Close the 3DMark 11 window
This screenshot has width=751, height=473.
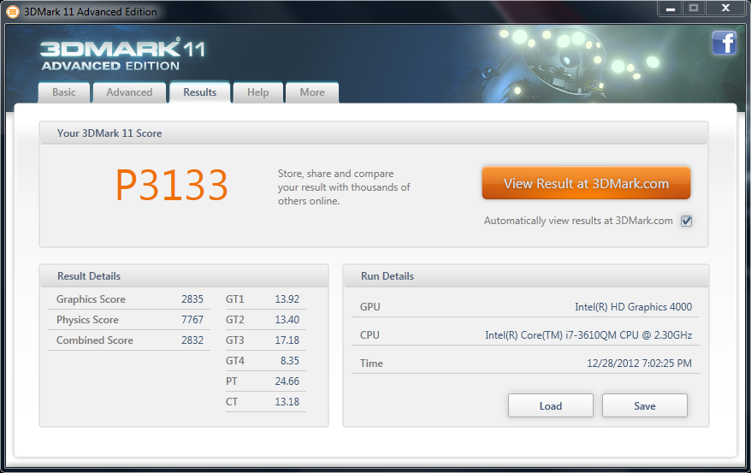tap(725, 9)
